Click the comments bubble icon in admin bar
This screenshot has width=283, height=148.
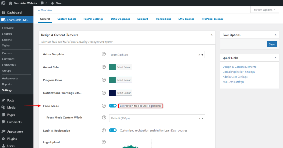coord(42,3)
